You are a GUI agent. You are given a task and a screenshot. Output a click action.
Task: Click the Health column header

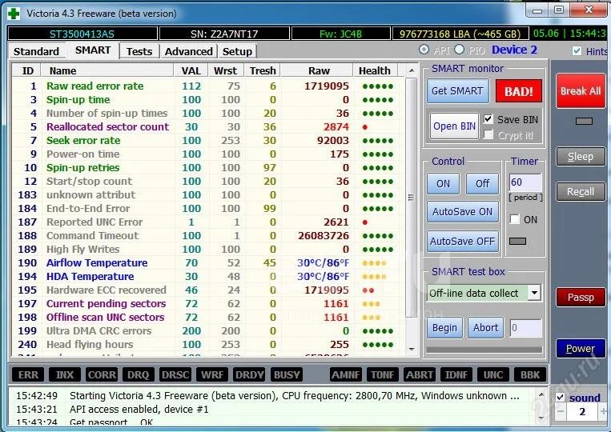tap(375, 71)
